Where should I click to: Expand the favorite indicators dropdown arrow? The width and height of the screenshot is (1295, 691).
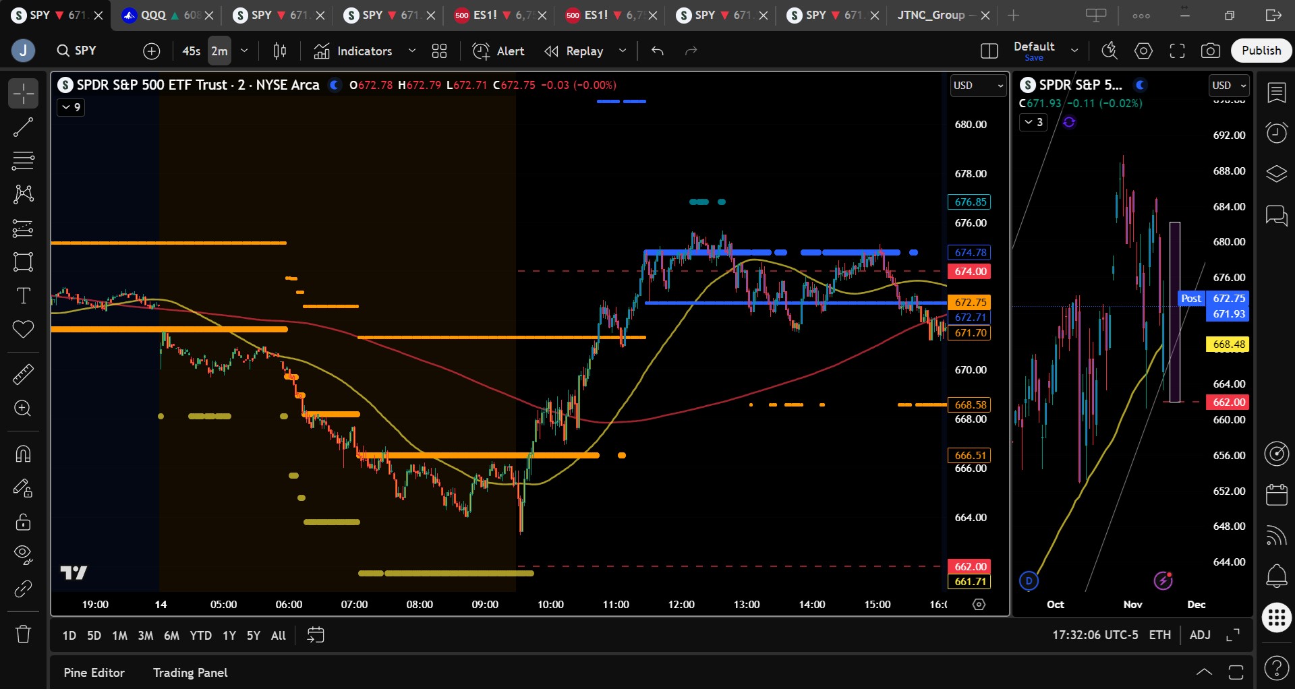(412, 51)
